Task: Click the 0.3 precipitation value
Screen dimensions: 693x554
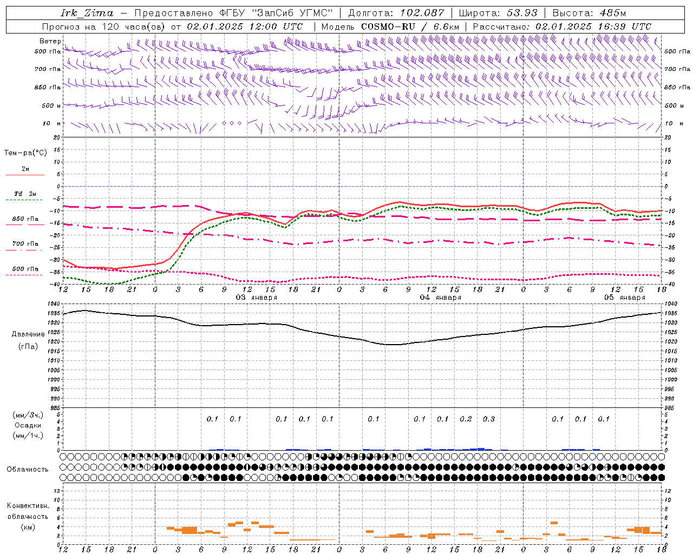Action: point(489,419)
